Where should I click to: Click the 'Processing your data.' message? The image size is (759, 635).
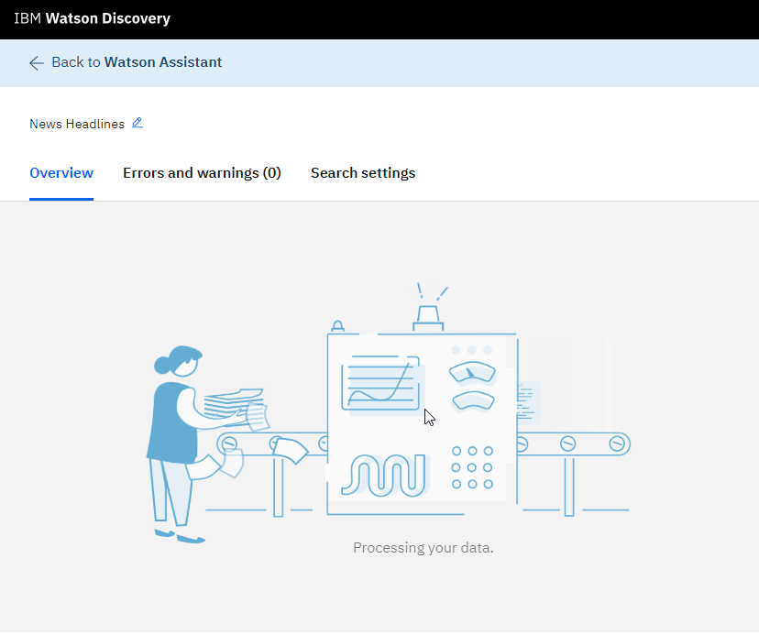click(423, 548)
